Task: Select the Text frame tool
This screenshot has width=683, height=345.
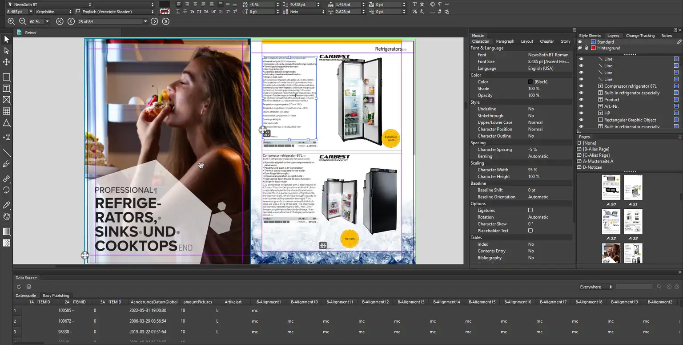Action: (6, 89)
